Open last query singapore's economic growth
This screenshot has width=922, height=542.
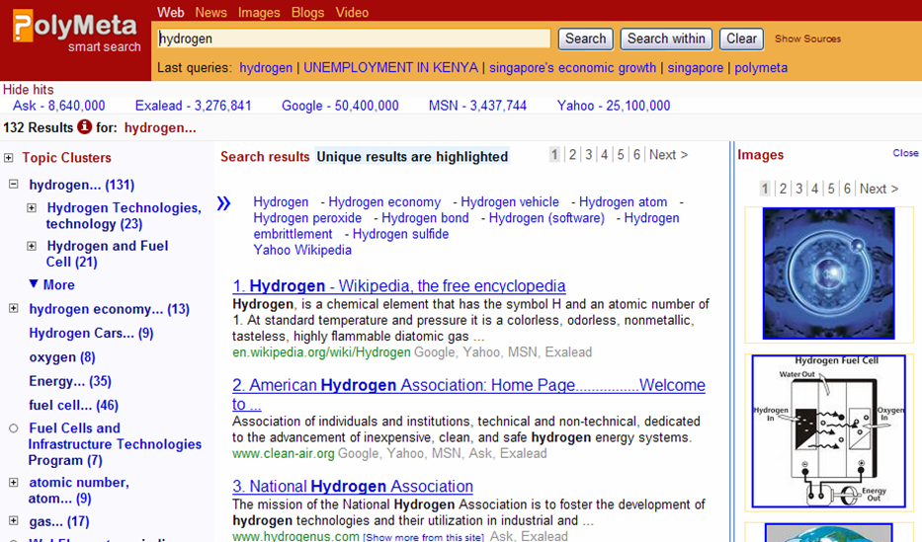[573, 67]
